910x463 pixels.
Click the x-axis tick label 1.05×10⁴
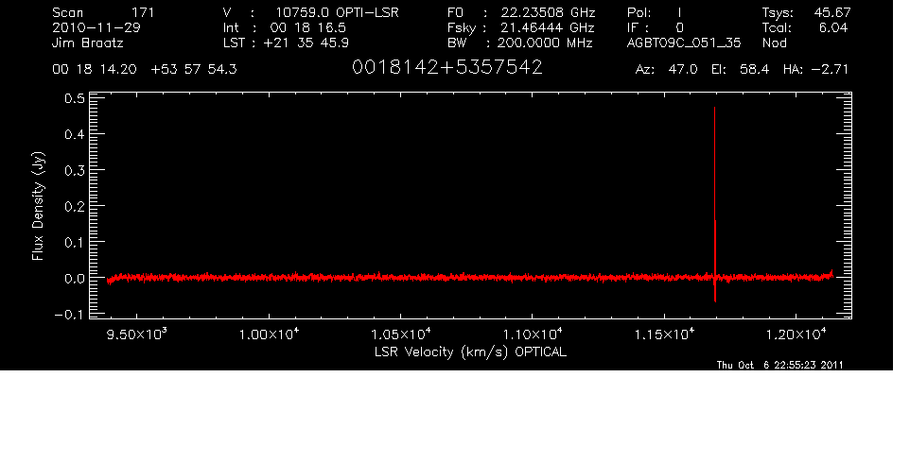[400, 334]
